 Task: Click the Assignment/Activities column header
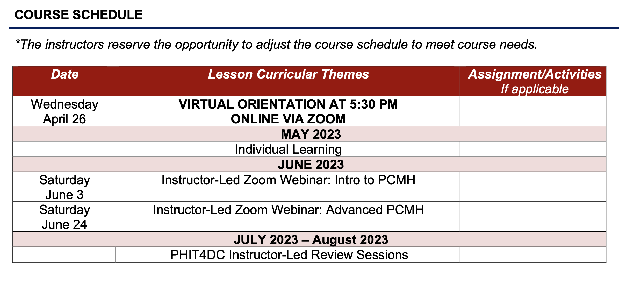tap(535, 74)
